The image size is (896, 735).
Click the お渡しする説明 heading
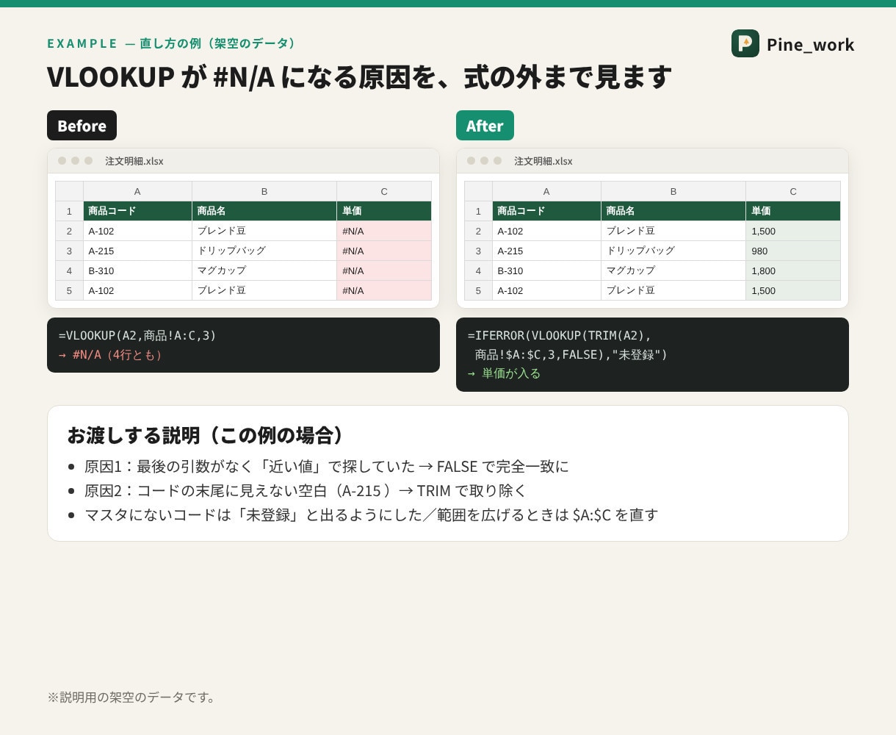pos(206,435)
